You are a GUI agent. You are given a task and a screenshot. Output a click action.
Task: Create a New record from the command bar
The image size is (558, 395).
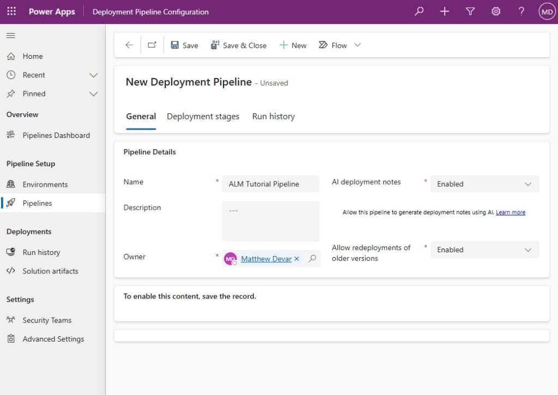click(x=293, y=45)
